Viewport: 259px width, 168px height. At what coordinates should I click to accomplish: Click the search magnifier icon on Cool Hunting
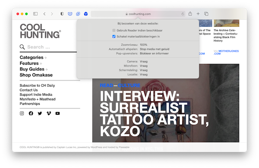(22, 47)
